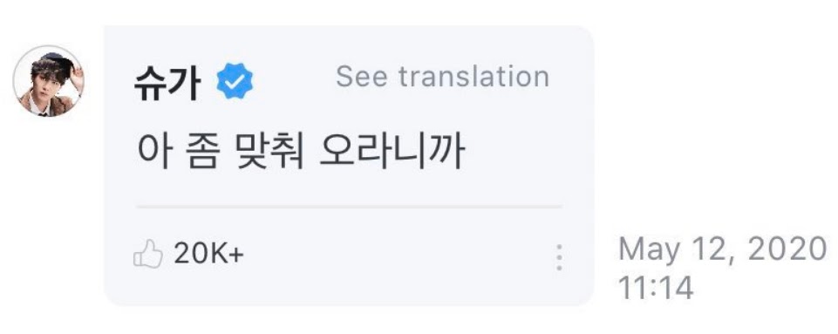Click the blue verified badge

pos(235,81)
